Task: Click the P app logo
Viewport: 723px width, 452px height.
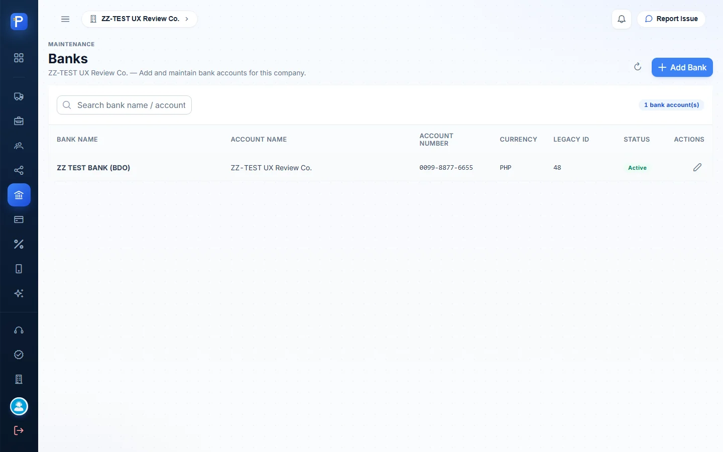Action: [19, 21]
